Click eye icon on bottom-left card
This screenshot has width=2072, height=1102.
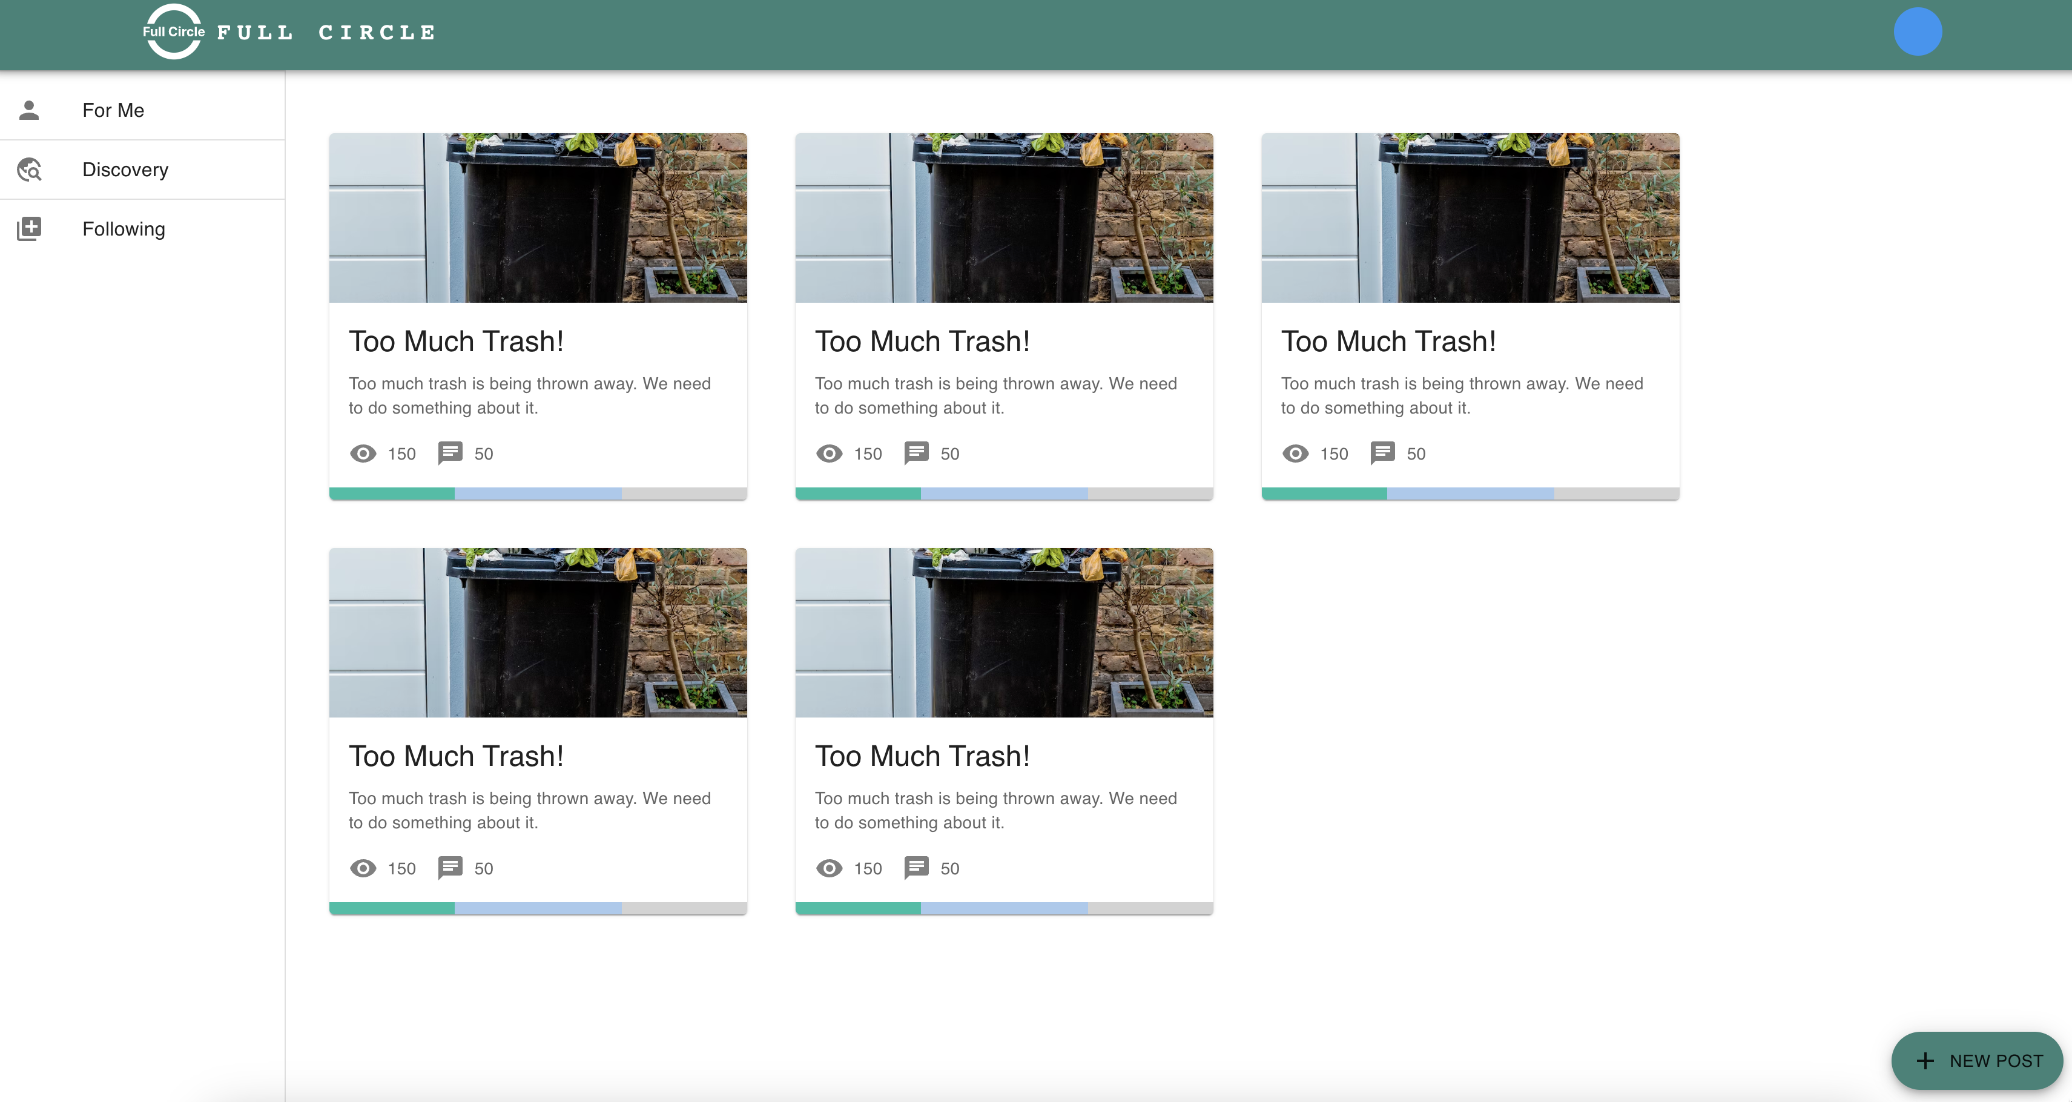(363, 869)
